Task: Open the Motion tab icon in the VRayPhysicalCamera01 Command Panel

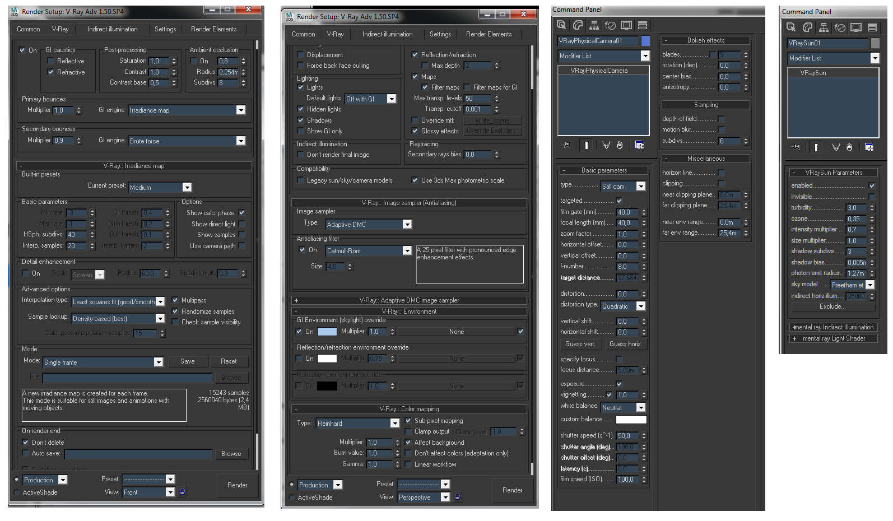Action: coord(610,25)
